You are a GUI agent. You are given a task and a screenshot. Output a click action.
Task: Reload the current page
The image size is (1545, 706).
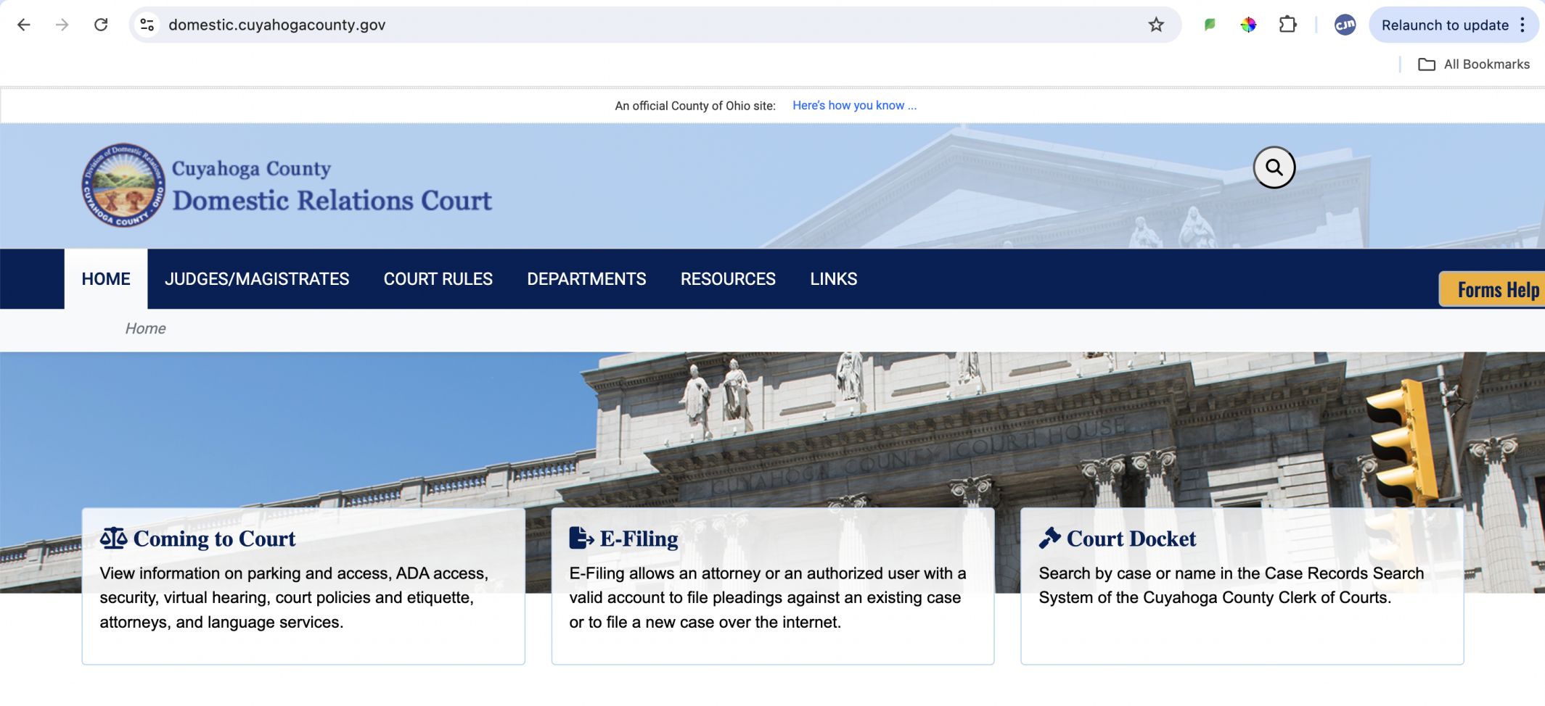pyautogui.click(x=102, y=24)
